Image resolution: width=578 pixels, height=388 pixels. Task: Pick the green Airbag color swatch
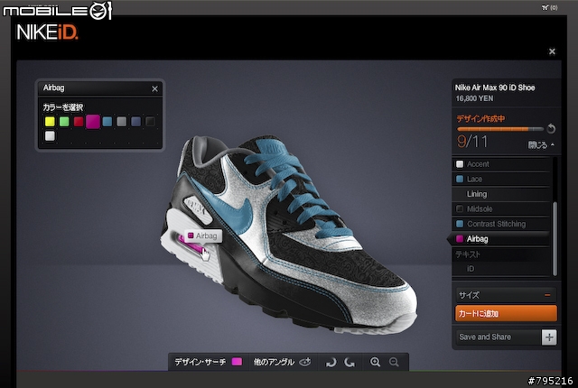[64, 122]
